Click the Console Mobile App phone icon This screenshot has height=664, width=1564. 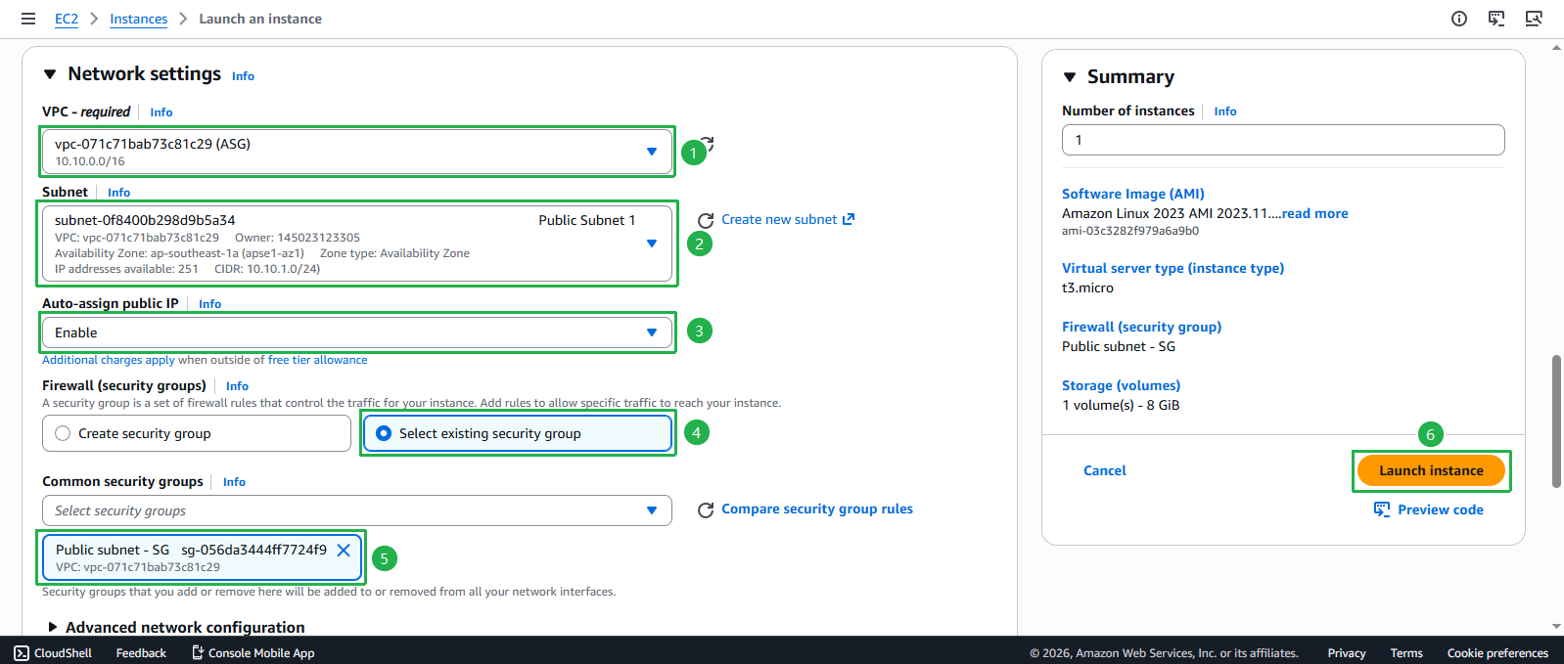click(198, 652)
